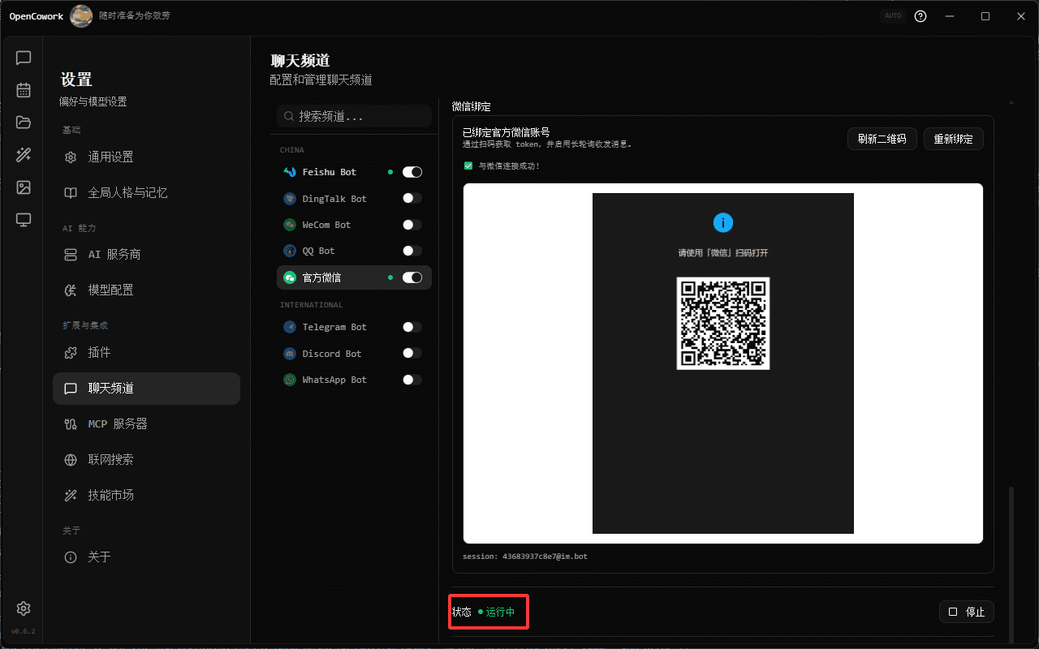Open the chat icon in left sidebar

point(24,58)
